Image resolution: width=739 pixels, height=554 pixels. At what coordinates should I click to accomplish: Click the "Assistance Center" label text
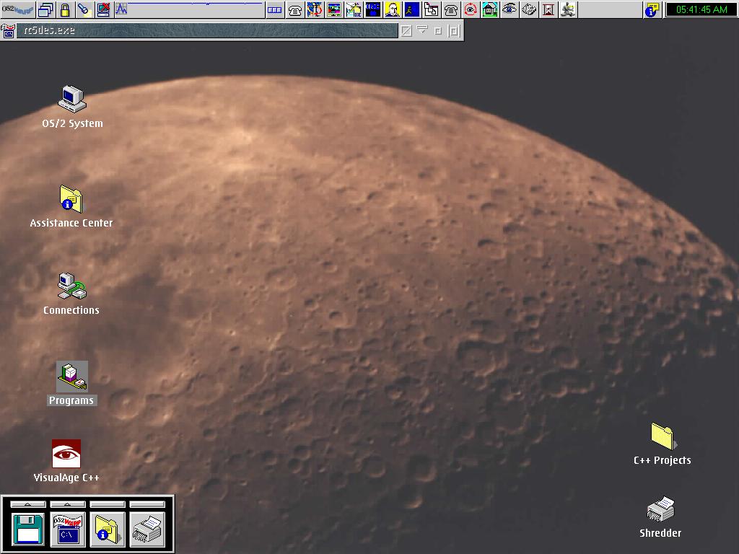click(x=71, y=223)
